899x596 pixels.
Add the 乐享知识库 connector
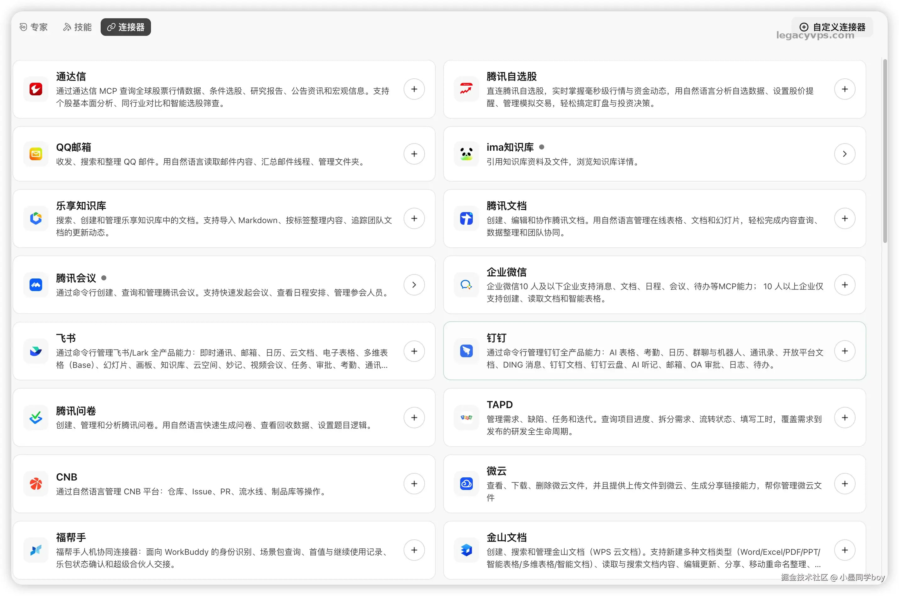click(x=414, y=219)
